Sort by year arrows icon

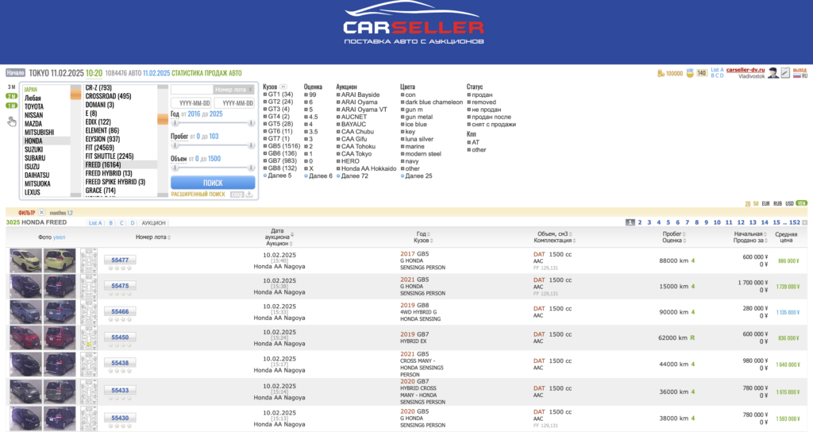[x=428, y=234]
